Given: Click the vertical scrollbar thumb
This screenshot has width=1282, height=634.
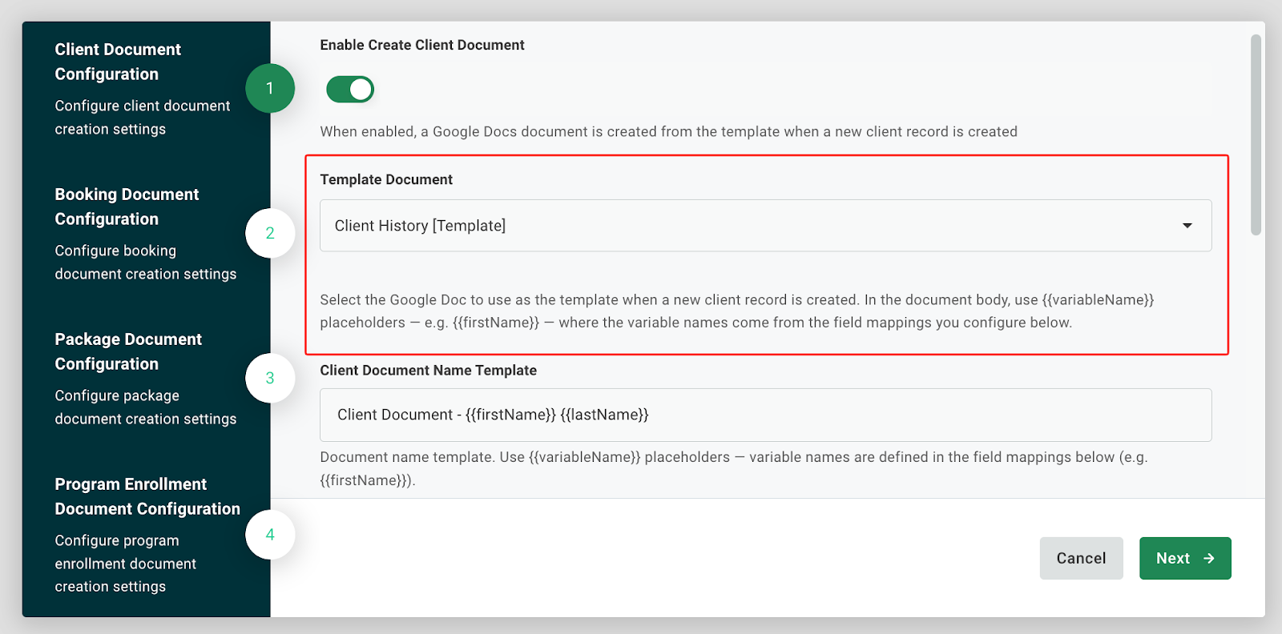Looking at the screenshot, I should 1256,134.
